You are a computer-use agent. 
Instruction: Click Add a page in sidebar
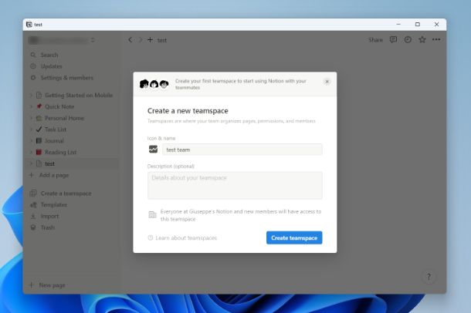pos(49,175)
